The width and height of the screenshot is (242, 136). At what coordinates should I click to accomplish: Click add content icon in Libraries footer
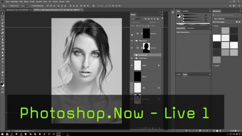click(214, 131)
